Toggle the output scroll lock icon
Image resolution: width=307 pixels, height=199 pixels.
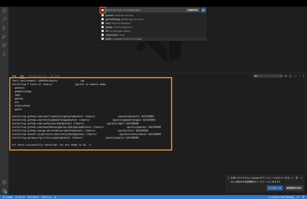291,76
